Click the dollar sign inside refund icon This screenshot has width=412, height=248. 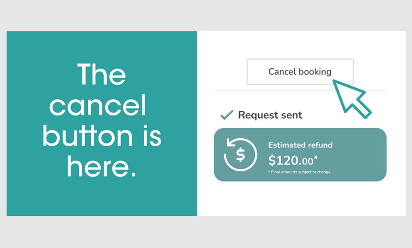(x=241, y=154)
